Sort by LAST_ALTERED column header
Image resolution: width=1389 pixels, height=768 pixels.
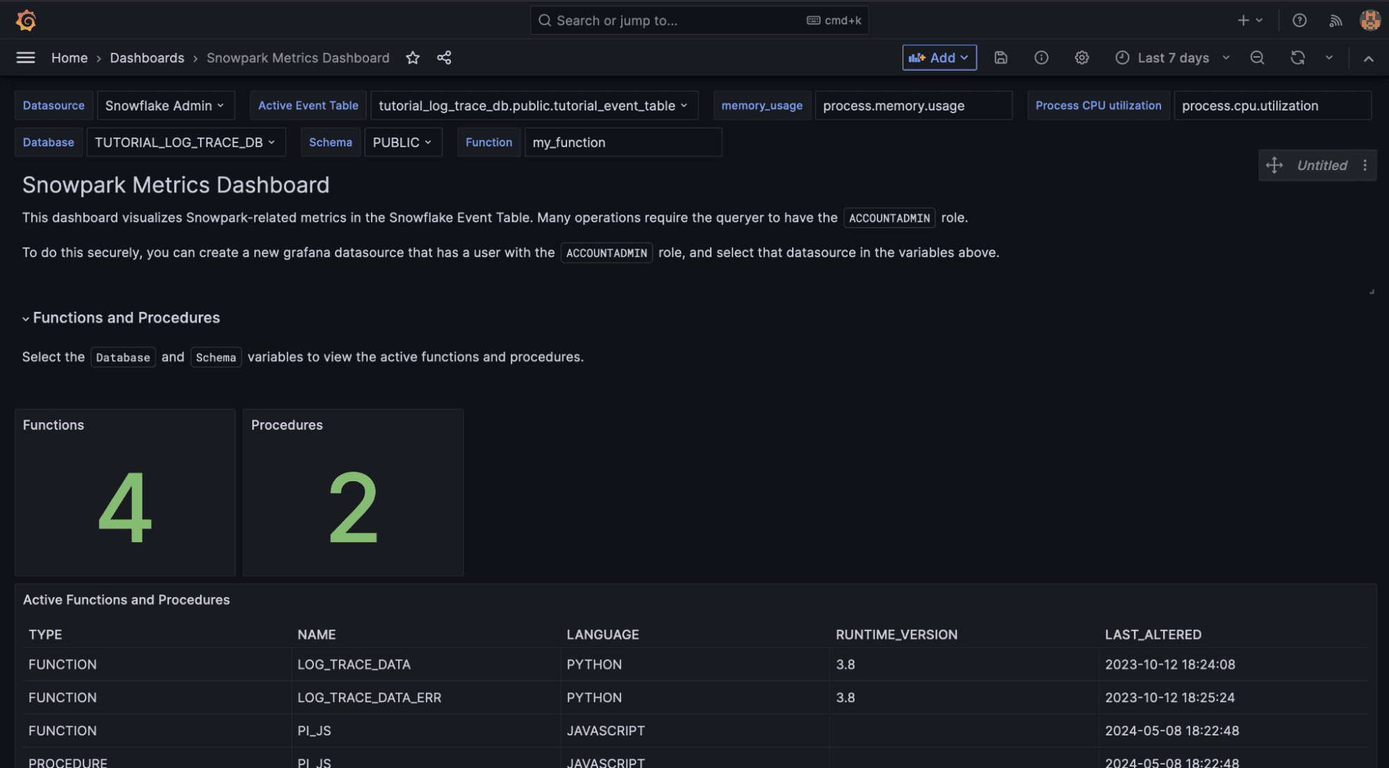(x=1153, y=635)
